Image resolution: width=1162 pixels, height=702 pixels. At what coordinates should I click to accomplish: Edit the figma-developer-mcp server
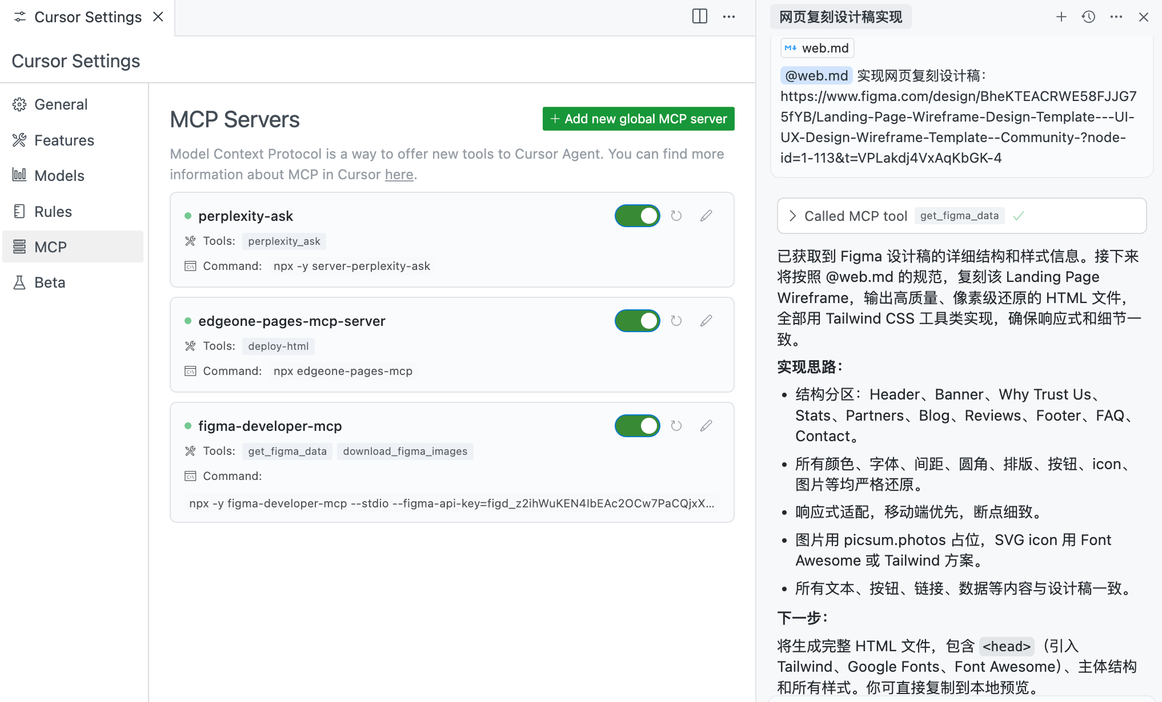[x=706, y=426]
